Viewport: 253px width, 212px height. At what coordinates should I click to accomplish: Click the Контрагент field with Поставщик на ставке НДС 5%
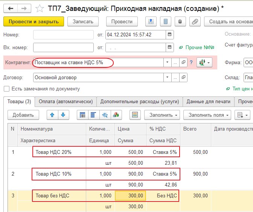[98, 62]
